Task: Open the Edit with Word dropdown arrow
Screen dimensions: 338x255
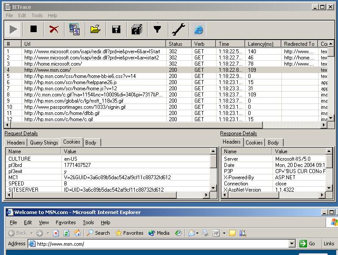Action: (224, 233)
